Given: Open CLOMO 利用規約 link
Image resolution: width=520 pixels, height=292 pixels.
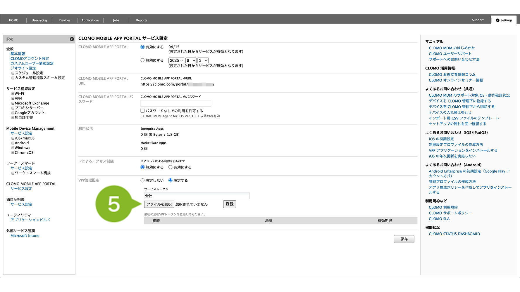Looking at the screenshot, I should click(x=443, y=207).
